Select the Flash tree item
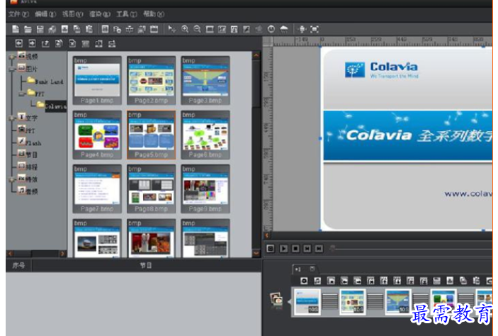 (x=29, y=142)
